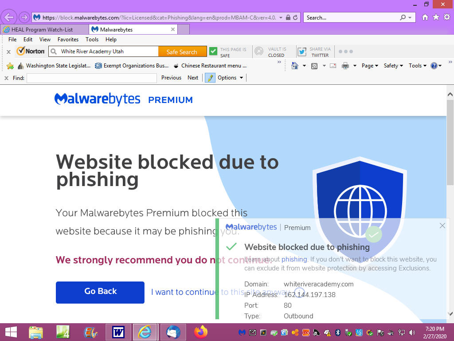Click Add to Favorites bar star icon
454x341 pixels.
(x=10, y=66)
